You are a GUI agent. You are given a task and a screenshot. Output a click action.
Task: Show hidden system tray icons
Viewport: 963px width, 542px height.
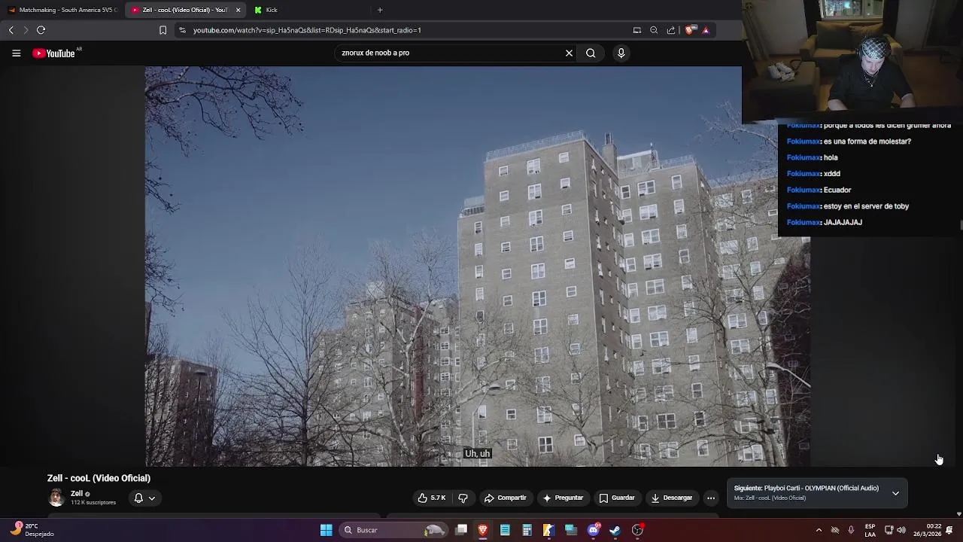(819, 530)
